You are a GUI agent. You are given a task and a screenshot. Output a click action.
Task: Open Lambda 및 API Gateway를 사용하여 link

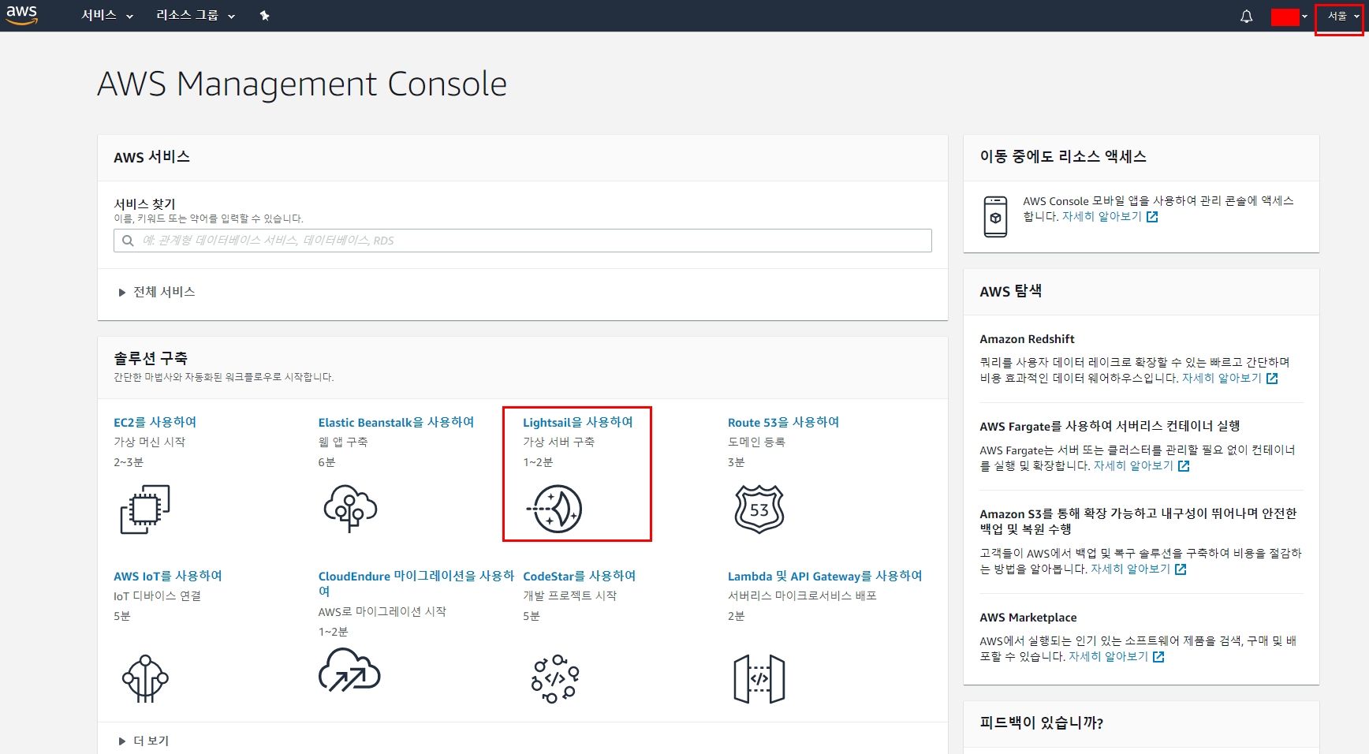[825, 576]
